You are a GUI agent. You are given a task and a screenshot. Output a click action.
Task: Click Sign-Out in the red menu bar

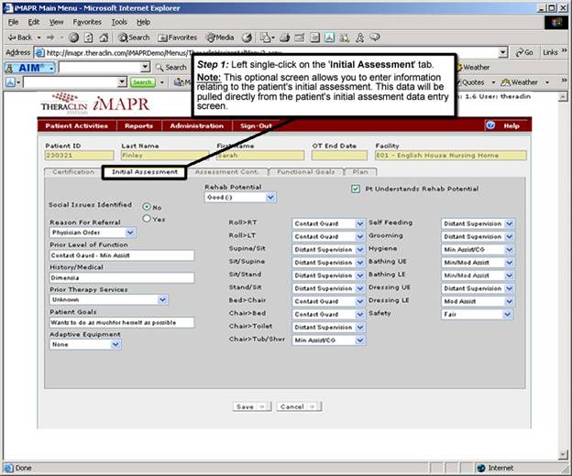tap(256, 125)
